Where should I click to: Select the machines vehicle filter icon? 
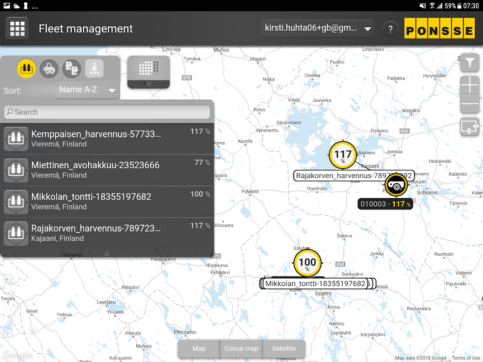click(x=49, y=68)
